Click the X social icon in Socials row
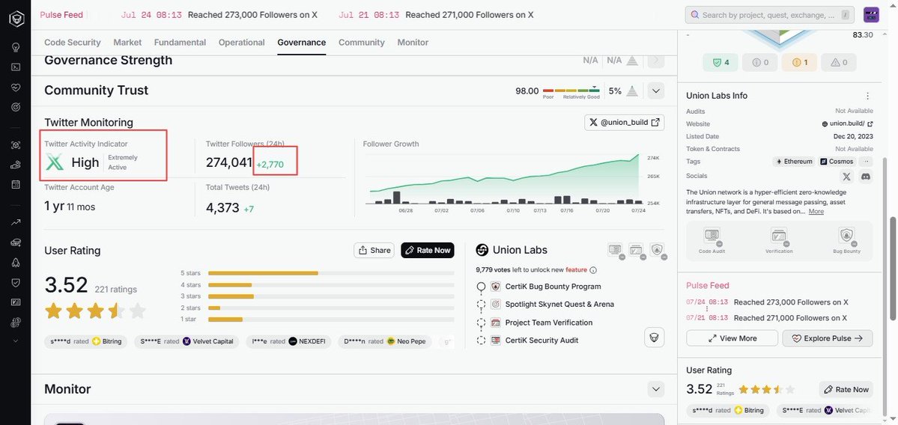The image size is (898, 425). point(847,176)
